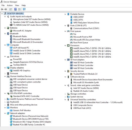Select Generic PnP Monitor

[x=22, y=110]
